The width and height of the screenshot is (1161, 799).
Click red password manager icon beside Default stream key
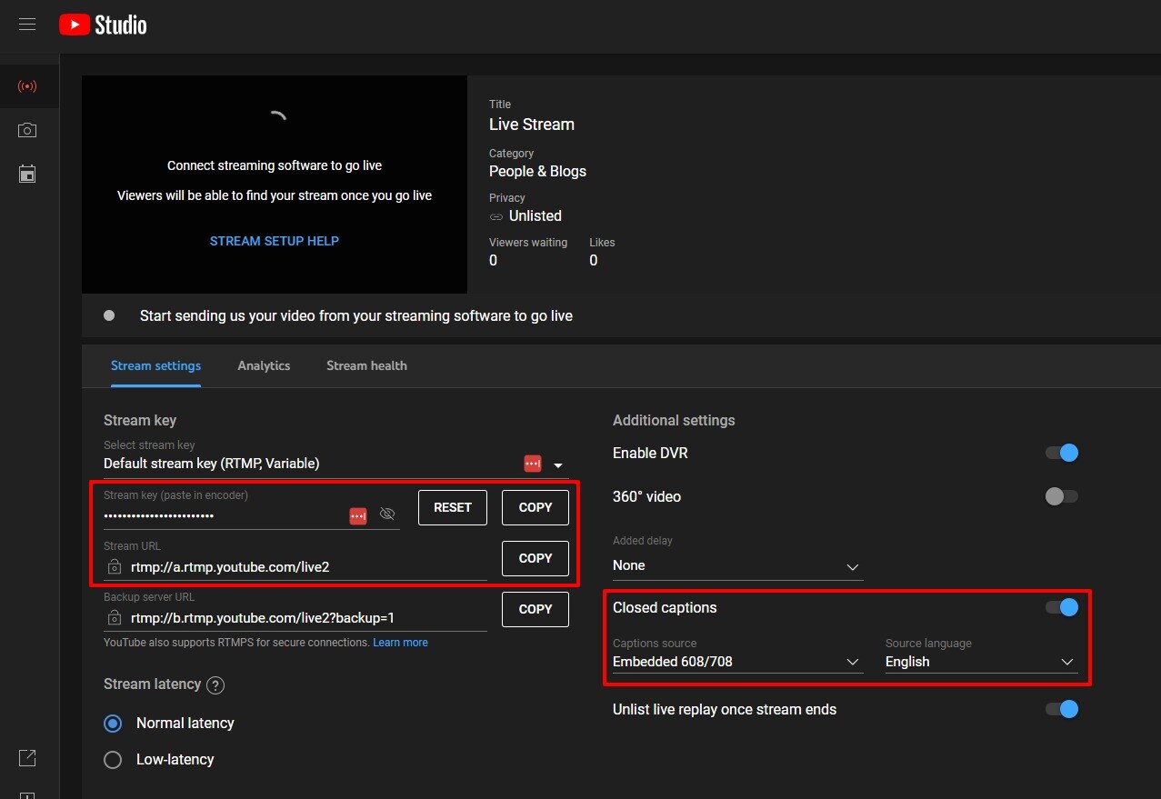click(533, 464)
